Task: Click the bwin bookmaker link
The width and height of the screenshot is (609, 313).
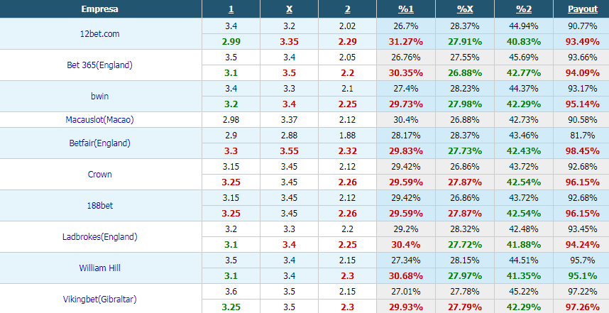Action: coord(100,97)
